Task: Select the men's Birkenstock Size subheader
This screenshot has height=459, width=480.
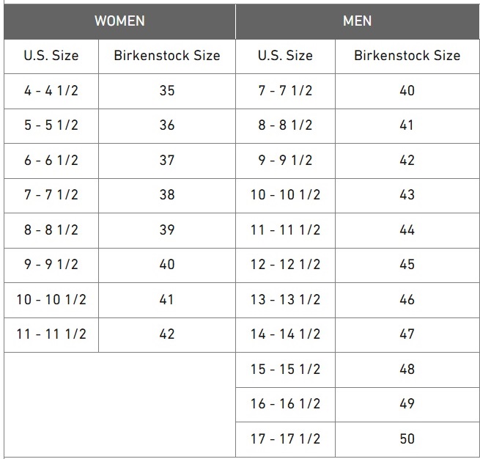Action: (407, 56)
